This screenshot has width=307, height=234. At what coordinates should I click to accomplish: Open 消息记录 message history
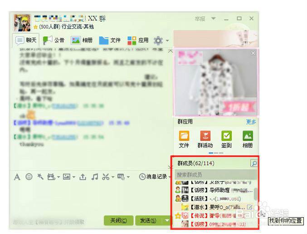(153, 177)
